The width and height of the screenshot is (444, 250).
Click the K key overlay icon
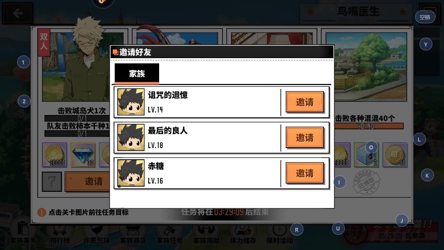click(427, 175)
